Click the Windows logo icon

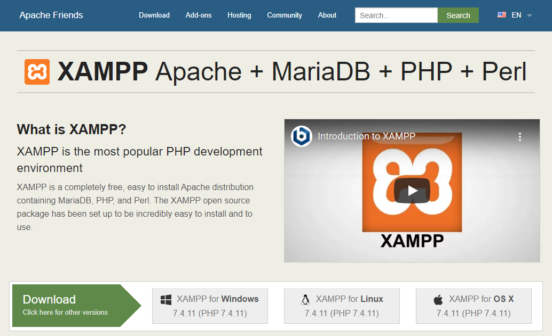pyautogui.click(x=166, y=300)
